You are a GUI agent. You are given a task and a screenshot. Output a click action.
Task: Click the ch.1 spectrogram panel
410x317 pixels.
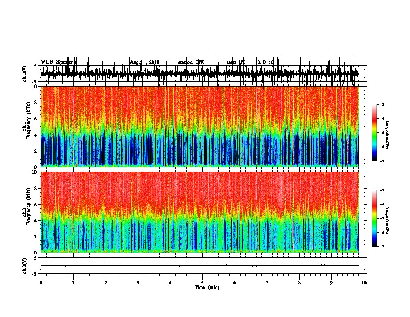pos(199,126)
